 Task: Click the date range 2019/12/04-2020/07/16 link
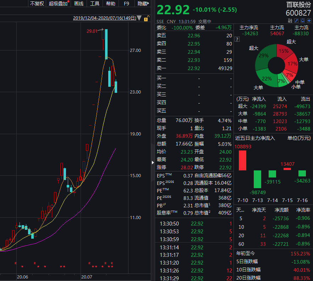click(x=105, y=18)
